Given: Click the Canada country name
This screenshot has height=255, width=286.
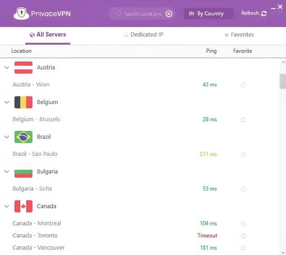Looking at the screenshot, I should click(46, 206).
